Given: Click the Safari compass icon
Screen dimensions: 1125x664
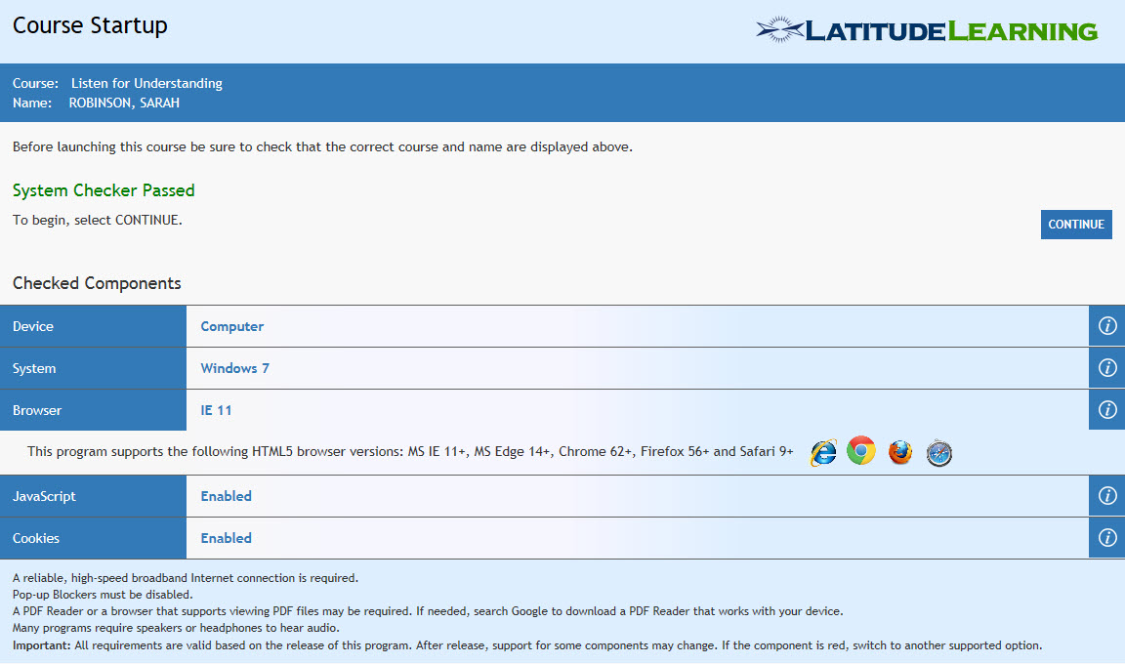Looking at the screenshot, I should 938,452.
